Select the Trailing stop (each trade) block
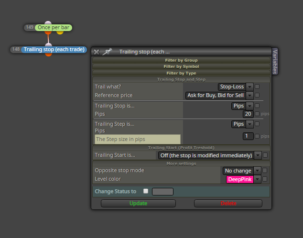Screen dimensions: 303x238 [54, 49]
